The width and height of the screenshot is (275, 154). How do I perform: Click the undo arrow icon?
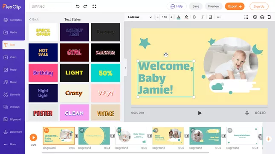(x=78, y=6)
